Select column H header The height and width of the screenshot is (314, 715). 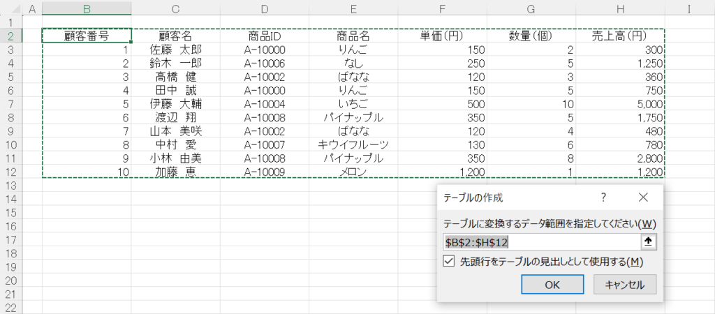click(x=620, y=9)
